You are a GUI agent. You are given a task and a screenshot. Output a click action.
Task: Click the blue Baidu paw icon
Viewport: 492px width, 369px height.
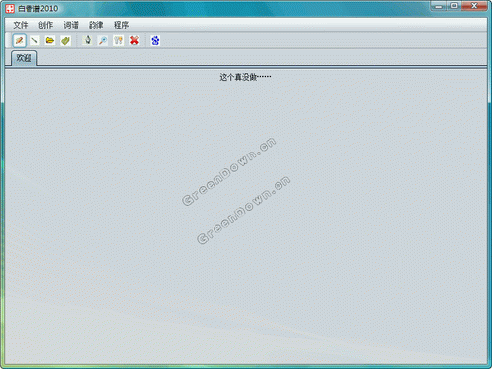(155, 41)
